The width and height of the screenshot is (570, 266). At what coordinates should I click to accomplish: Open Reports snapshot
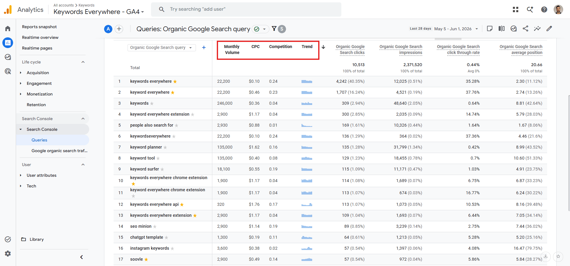tap(39, 27)
